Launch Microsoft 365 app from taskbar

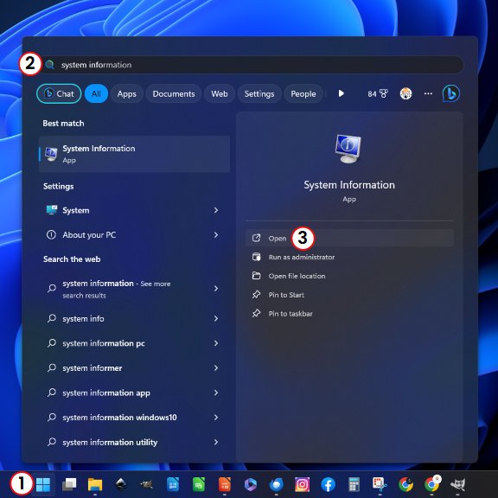tap(251, 485)
